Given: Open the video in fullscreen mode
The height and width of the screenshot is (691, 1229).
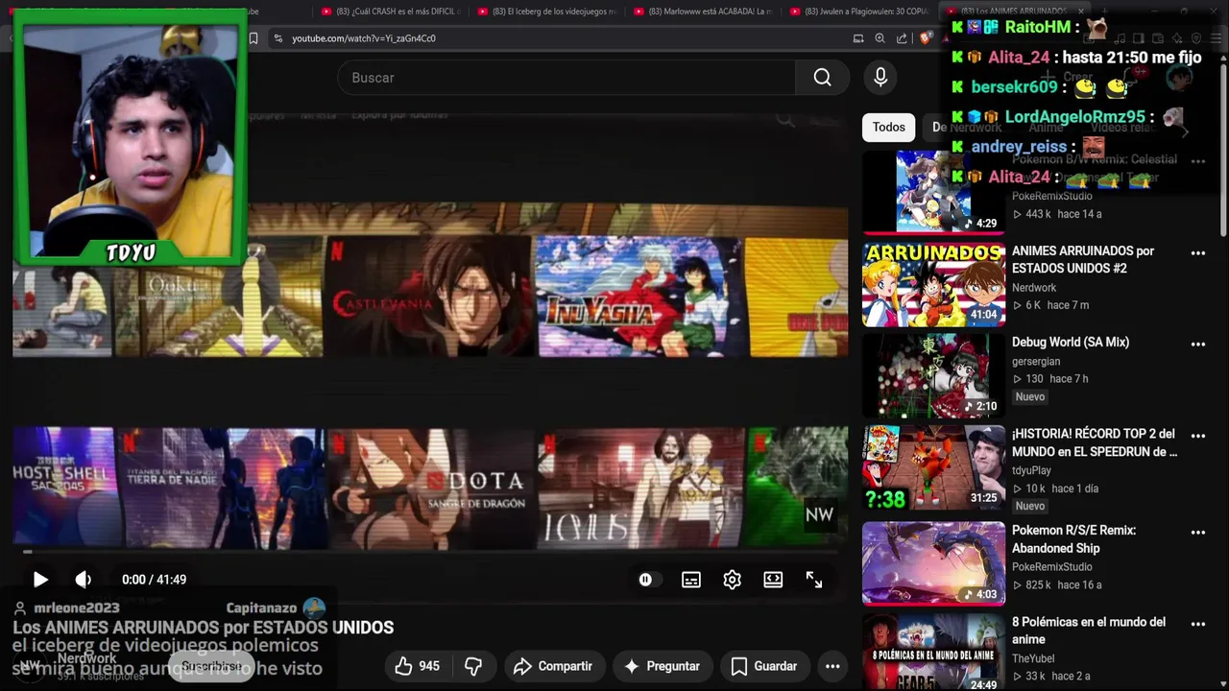Looking at the screenshot, I should point(814,580).
